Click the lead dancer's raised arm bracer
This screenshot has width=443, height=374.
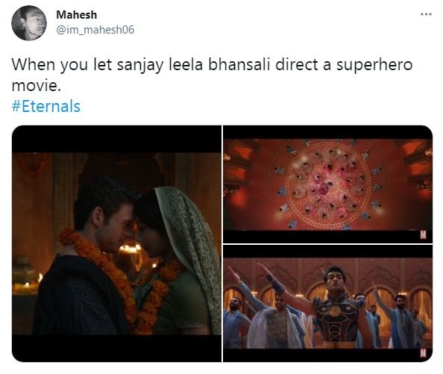click(275, 284)
